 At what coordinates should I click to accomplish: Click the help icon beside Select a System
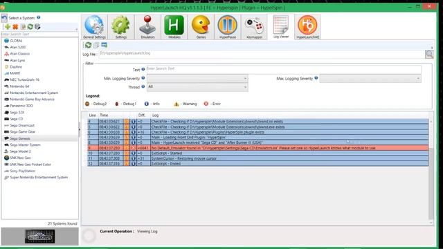tap(39, 17)
